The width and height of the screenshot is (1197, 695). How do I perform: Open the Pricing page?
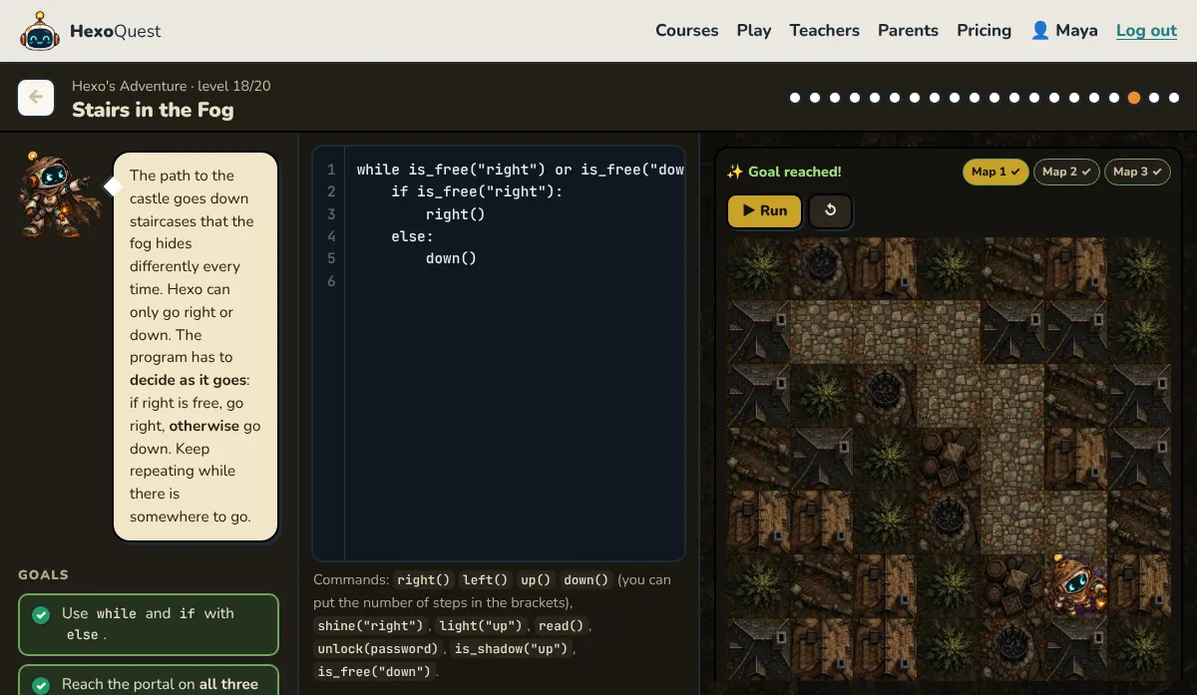coord(984,31)
